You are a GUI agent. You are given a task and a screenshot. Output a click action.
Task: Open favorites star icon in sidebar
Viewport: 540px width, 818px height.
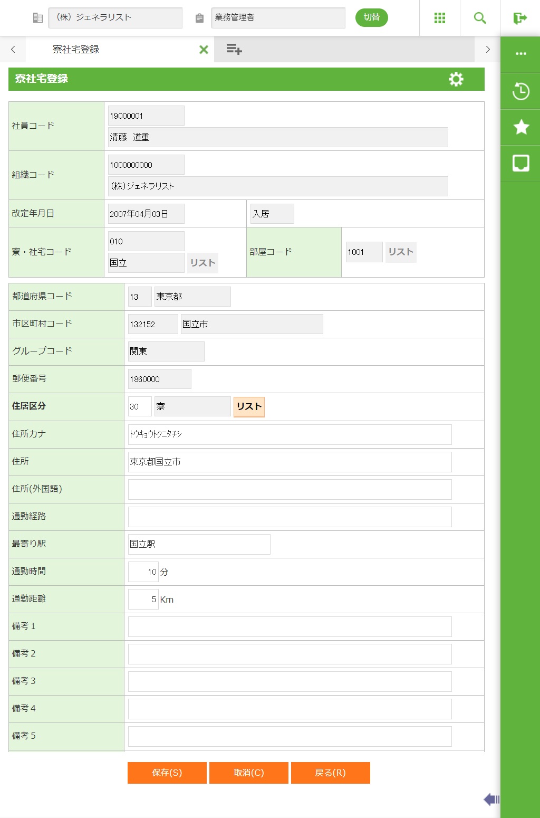pos(520,127)
